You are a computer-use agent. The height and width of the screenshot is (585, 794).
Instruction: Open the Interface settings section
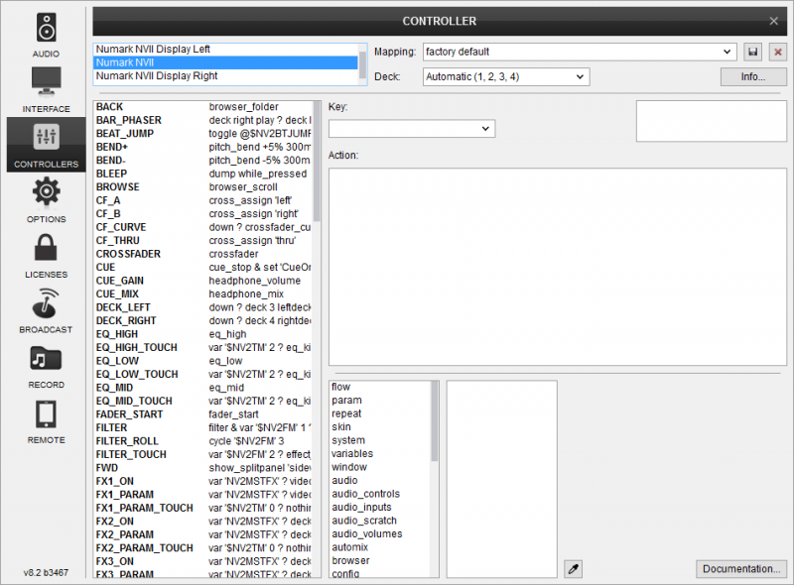(x=46, y=90)
